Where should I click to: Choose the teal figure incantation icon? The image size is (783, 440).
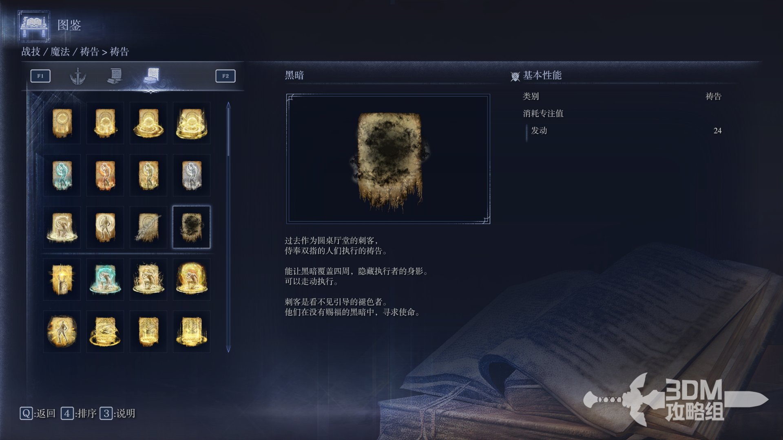click(x=62, y=175)
